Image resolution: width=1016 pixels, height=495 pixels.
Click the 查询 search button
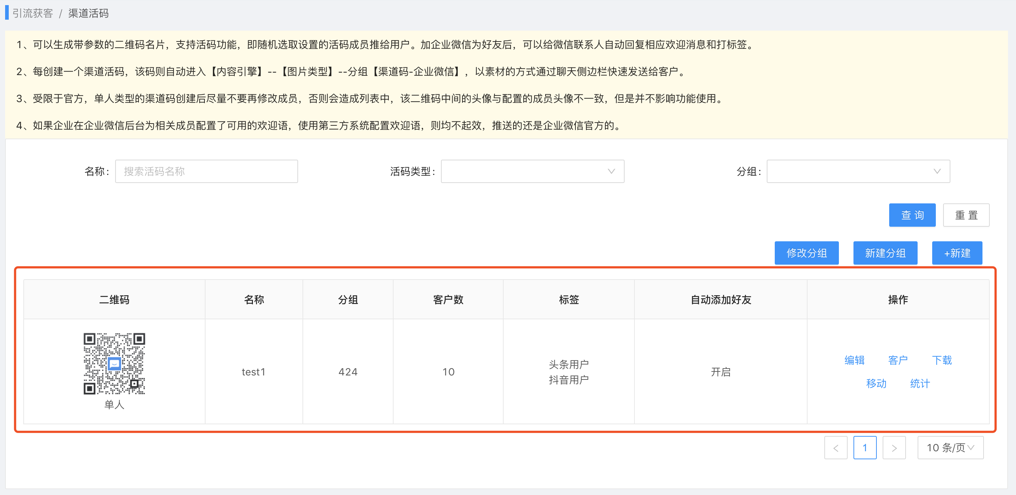coord(912,215)
